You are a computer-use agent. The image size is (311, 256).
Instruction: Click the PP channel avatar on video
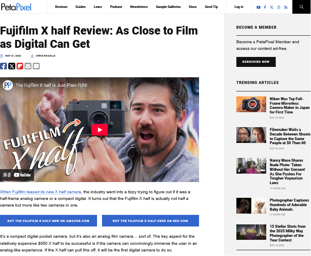(x=8, y=85)
